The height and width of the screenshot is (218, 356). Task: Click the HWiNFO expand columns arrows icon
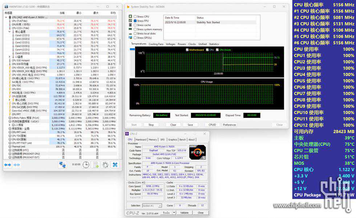point(8,165)
